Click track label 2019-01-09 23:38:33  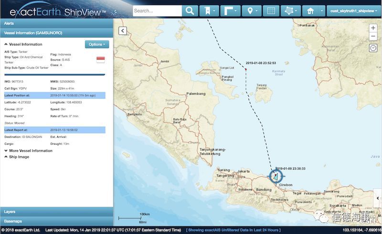pos(290,169)
